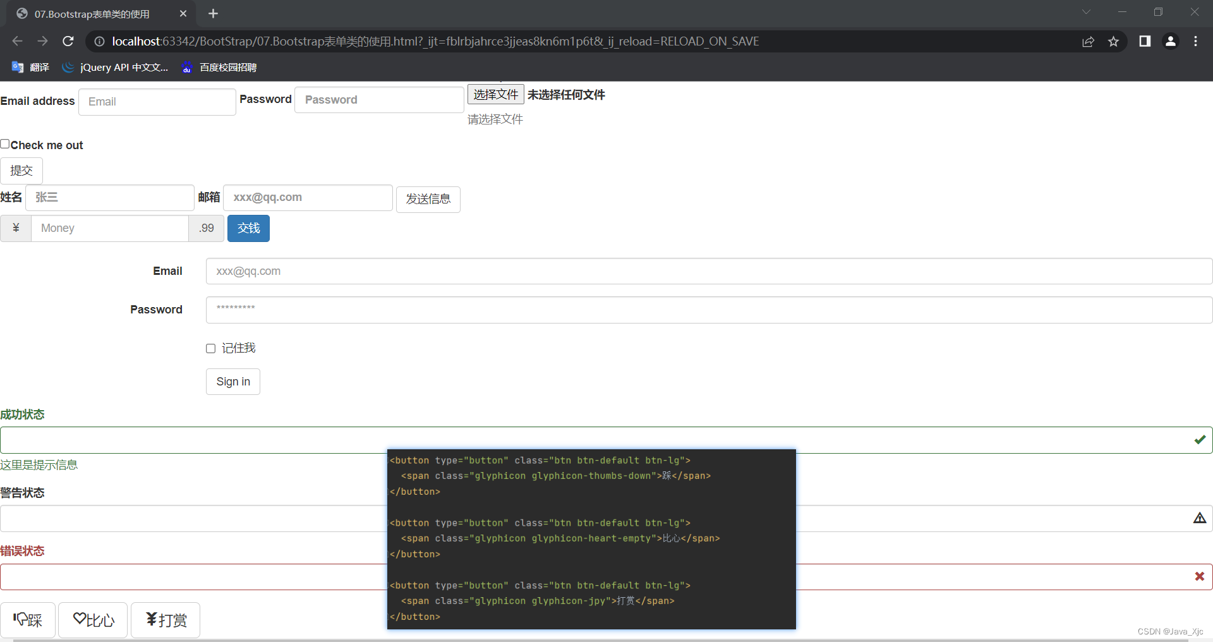Click the red X error feedback icon
The image size is (1213, 642).
(1200, 576)
